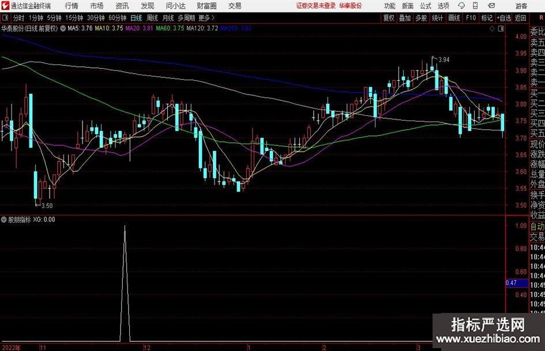The image size is (545, 351).
Task: Switch to 周线 weekly period
Action: 152,18
